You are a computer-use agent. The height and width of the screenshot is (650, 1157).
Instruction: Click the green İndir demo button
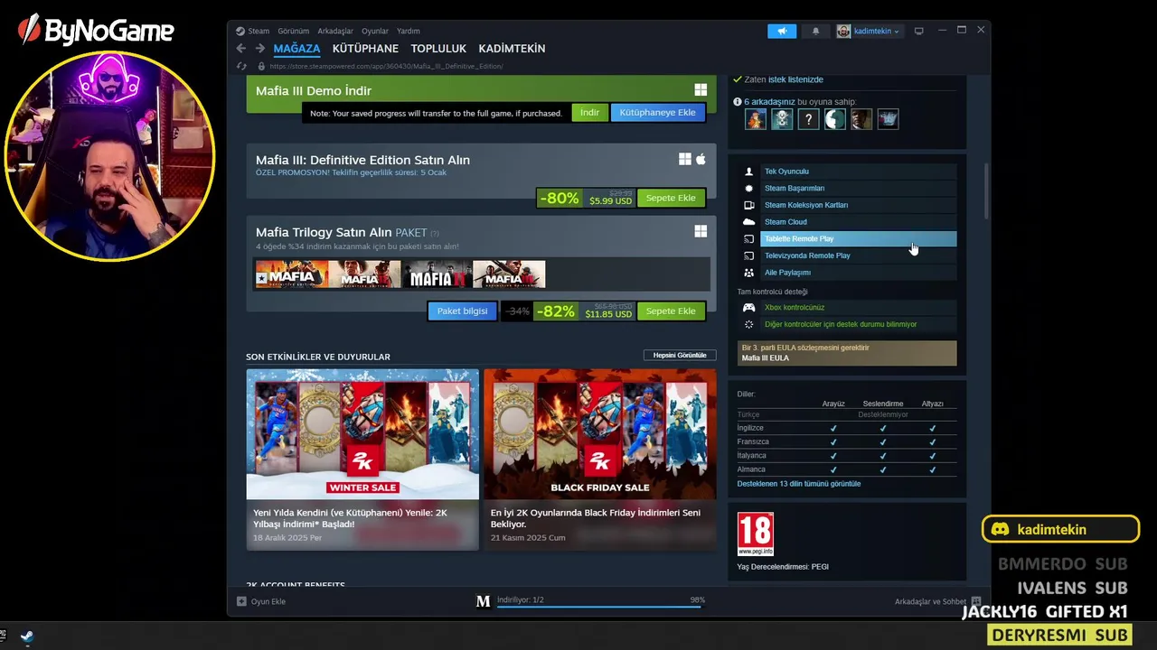click(589, 113)
